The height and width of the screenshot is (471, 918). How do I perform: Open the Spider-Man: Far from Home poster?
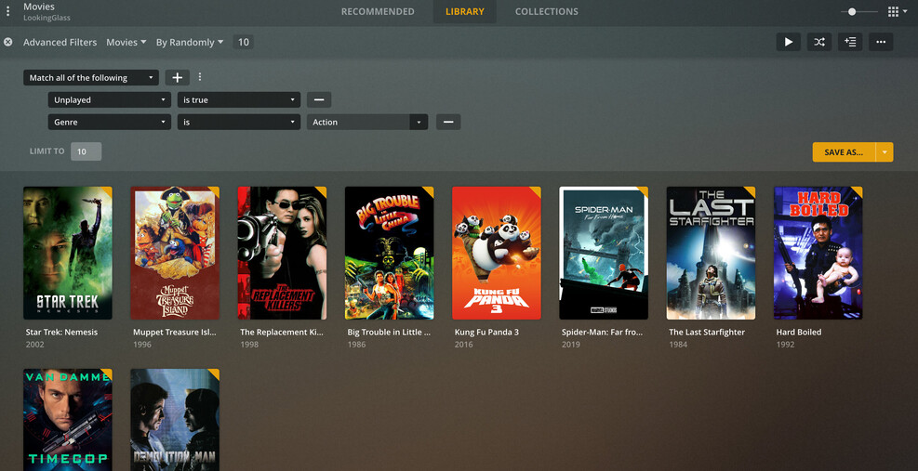(x=604, y=253)
